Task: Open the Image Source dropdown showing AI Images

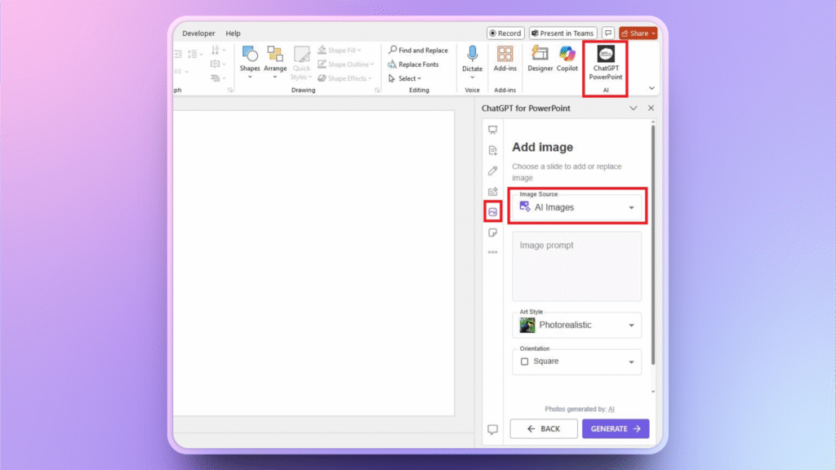Action: pos(577,207)
